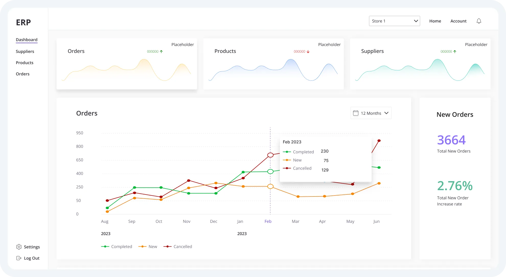Click the Log Out door icon
The width and height of the screenshot is (506, 277).
click(19, 258)
